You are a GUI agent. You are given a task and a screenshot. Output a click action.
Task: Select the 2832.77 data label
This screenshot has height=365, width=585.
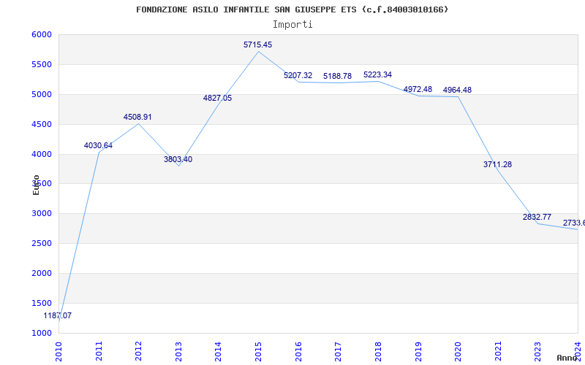[x=537, y=217]
